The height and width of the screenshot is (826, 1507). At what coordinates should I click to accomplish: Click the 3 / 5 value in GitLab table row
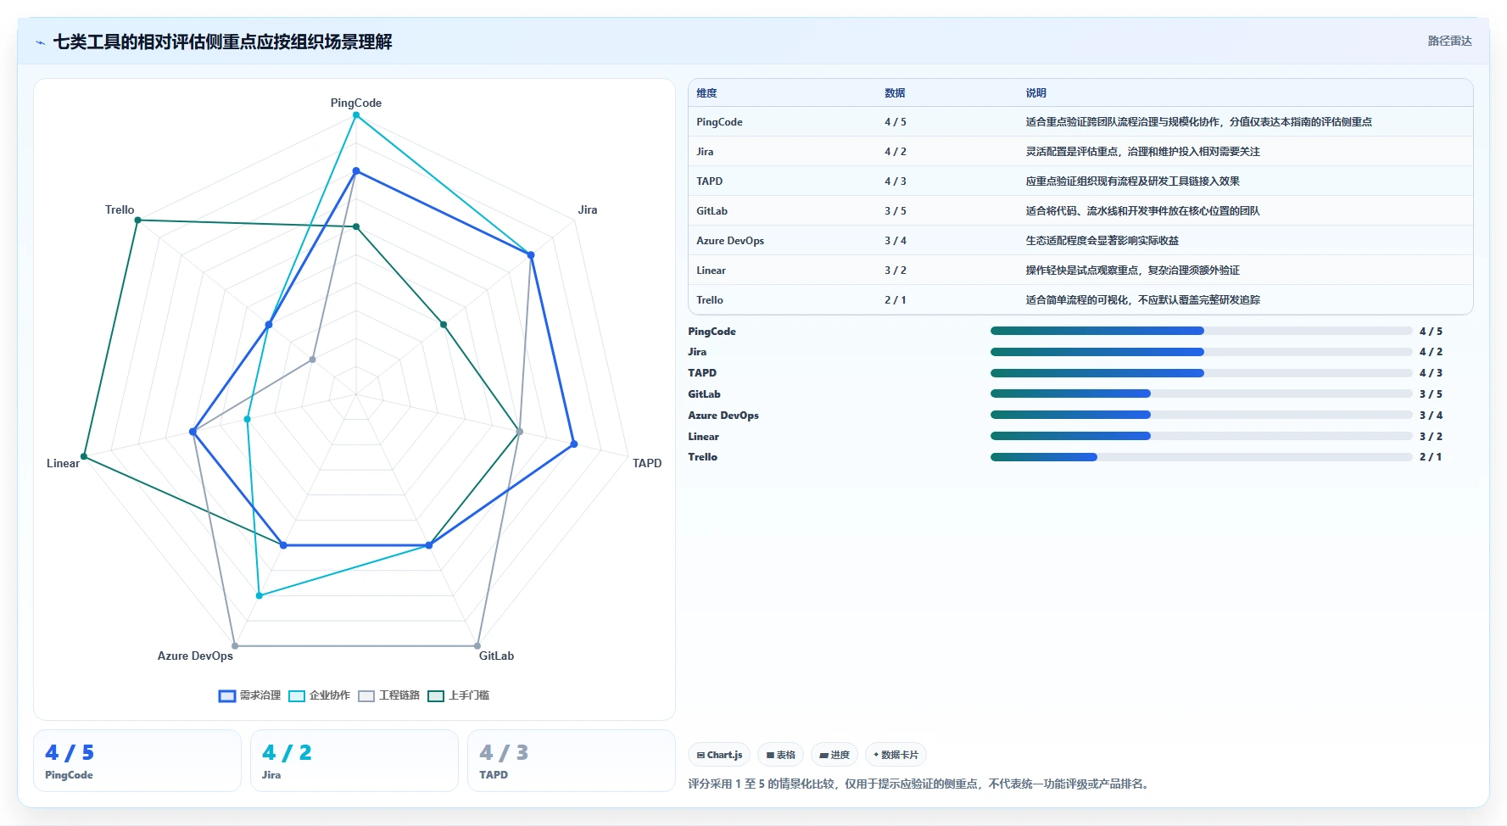coord(896,211)
